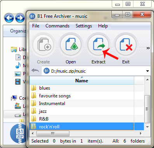Close the background Explorer window
154x148 pixels.
click(142, 4)
